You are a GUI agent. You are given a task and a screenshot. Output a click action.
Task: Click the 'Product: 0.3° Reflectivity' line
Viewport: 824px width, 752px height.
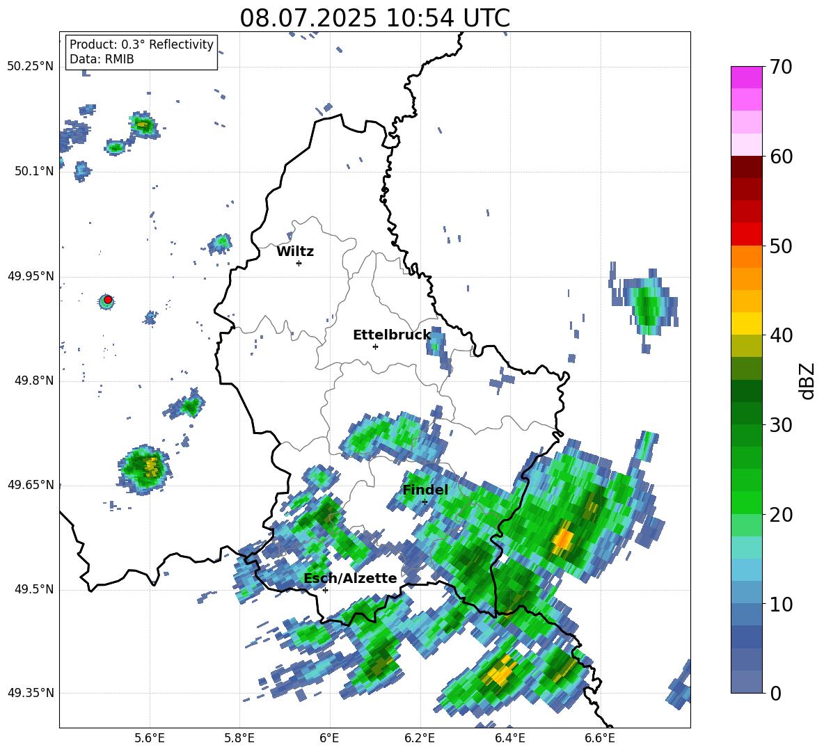(141, 44)
